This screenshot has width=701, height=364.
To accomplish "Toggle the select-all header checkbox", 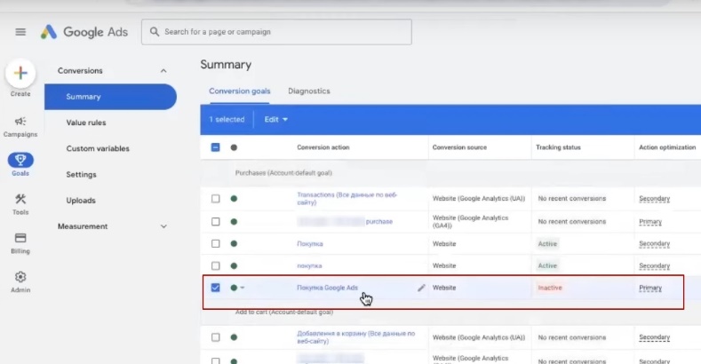I will [x=216, y=147].
